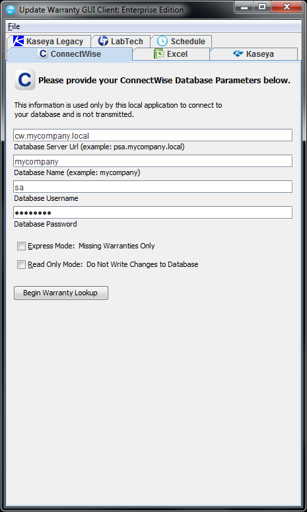The width and height of the screenshot is (307, 512).
Task: Focus the Database Server Url field
Action: 153,135
